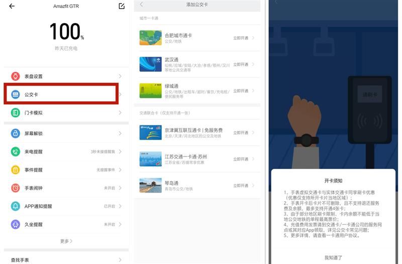
Task: Go back from 添加公交卡 screen
Action: coord(141,5)
